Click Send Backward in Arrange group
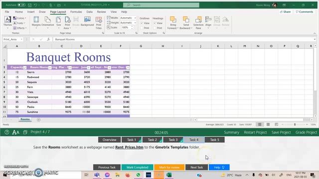Image resolution: width=319 pixels, height=179 pixels. pyautogui.click(x=186, y=23)
